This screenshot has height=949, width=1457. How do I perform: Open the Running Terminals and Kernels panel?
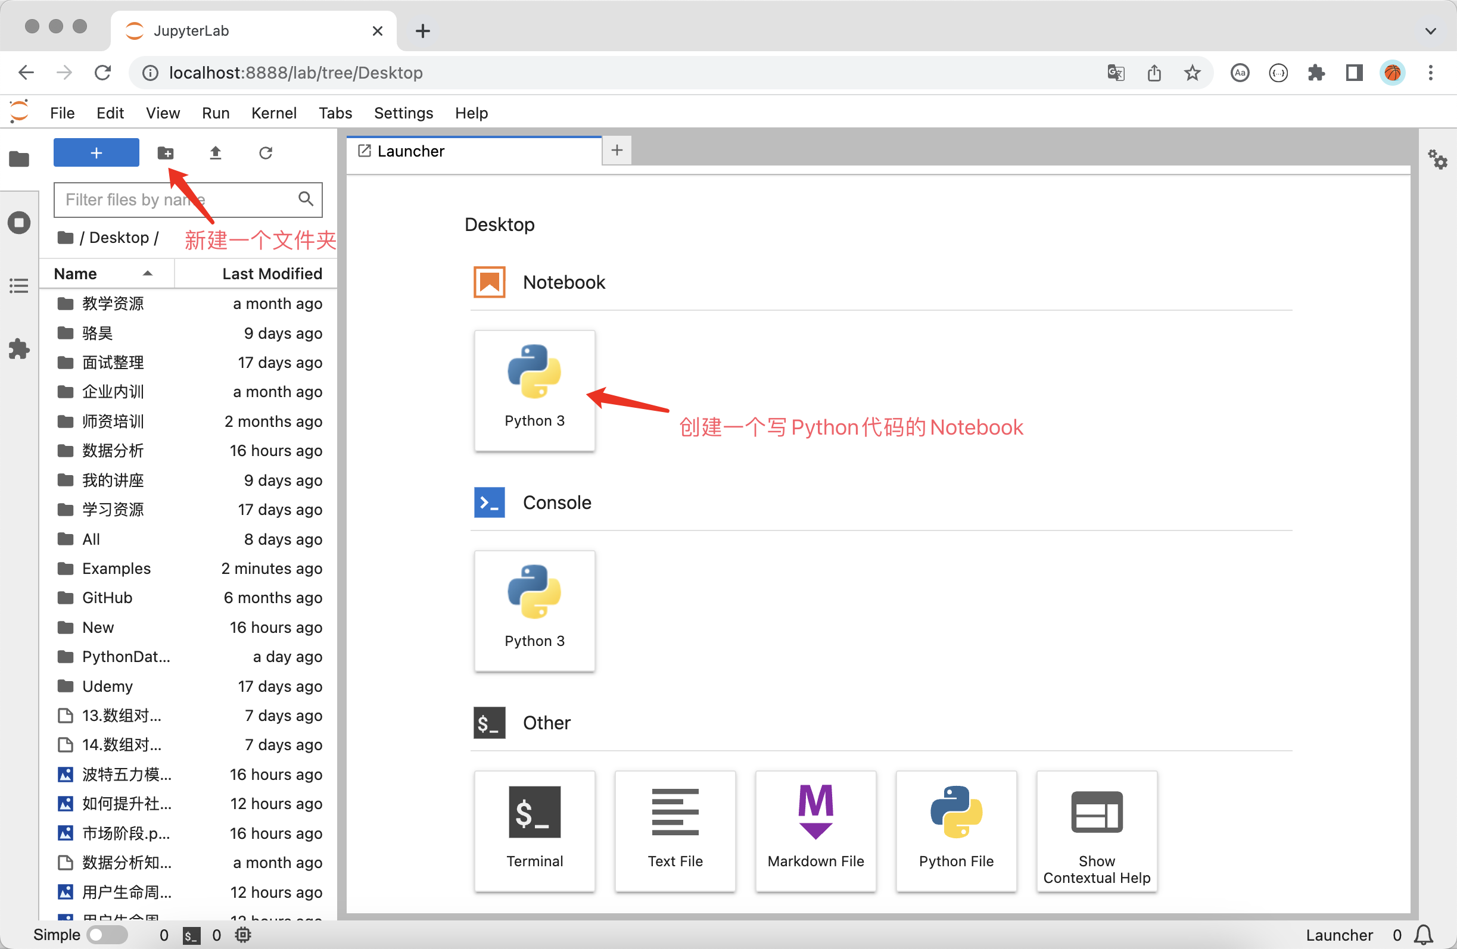(x=19, y=222)
